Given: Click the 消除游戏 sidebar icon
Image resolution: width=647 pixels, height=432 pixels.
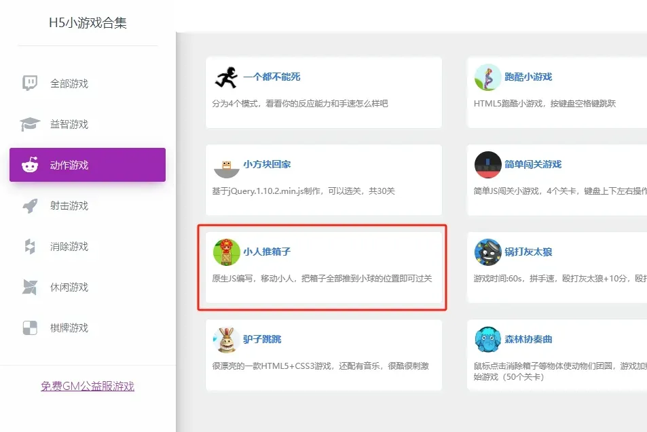Looking at the screenshot, I should [30, 246].
